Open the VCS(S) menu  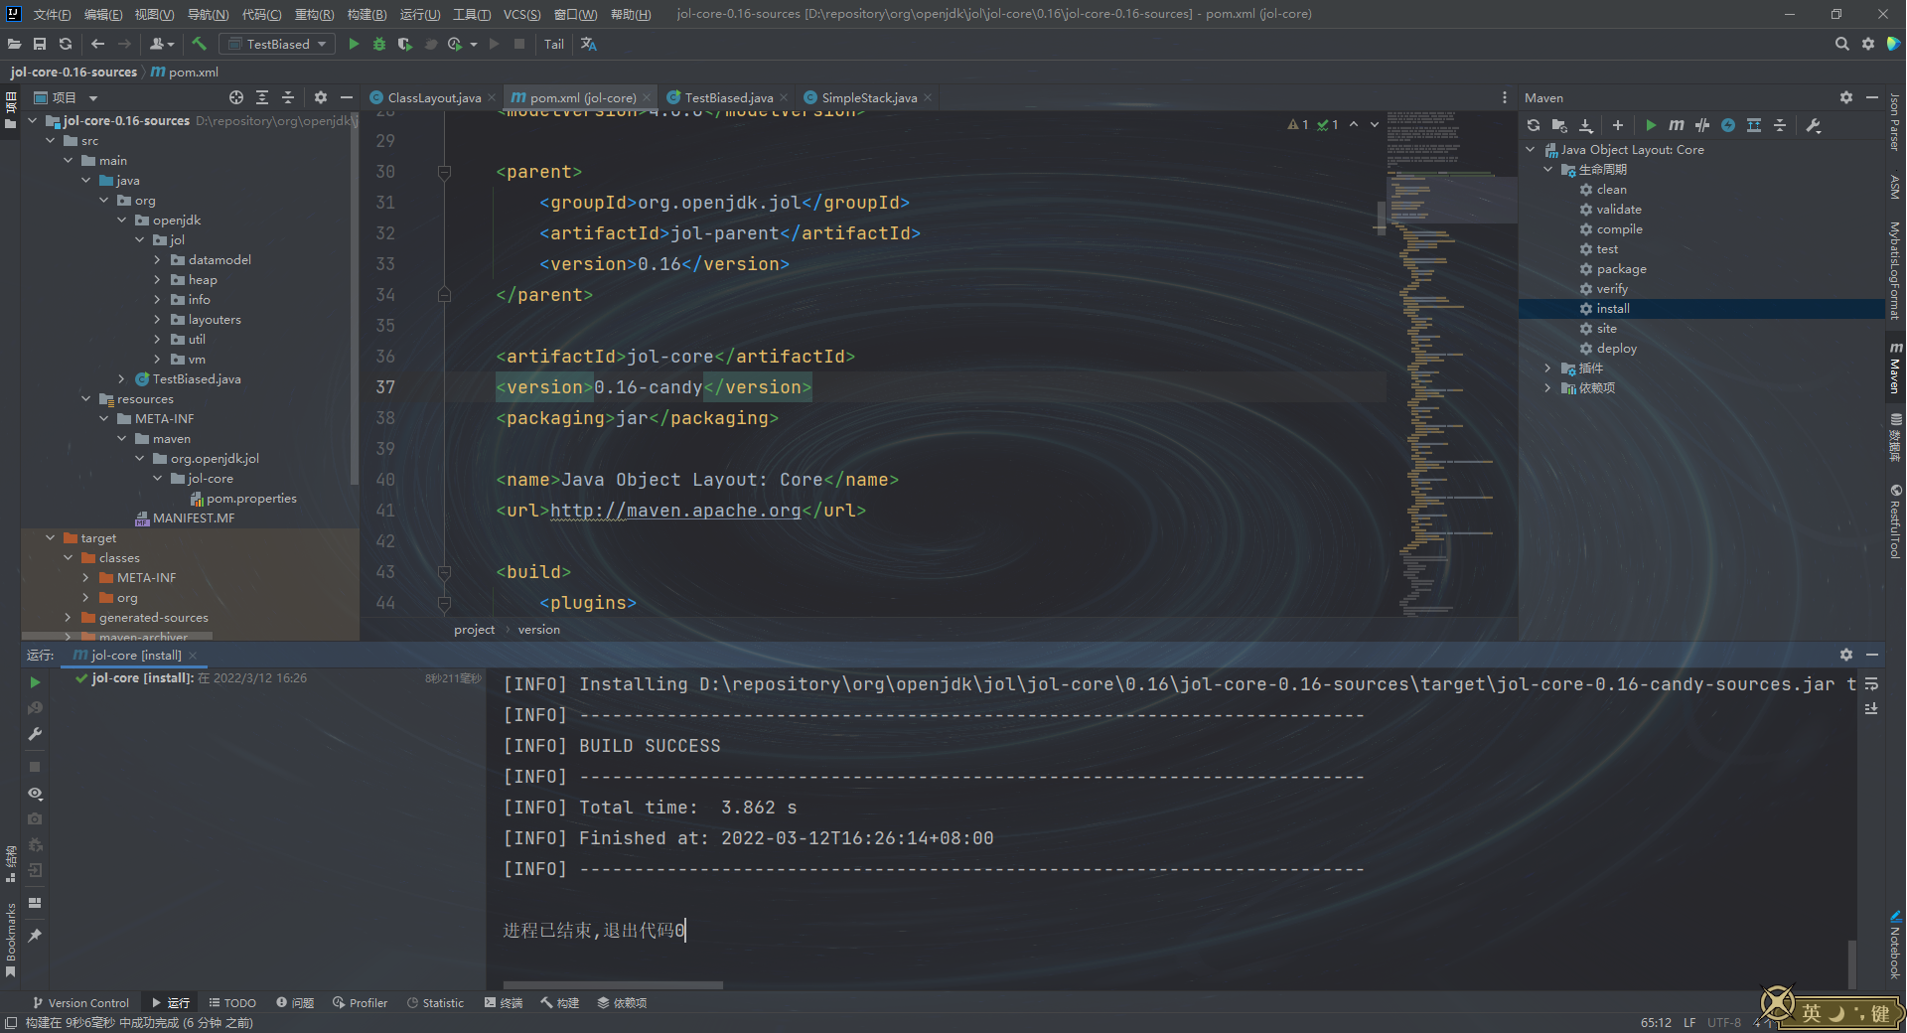pyautogui.click(x=521, y=14)
